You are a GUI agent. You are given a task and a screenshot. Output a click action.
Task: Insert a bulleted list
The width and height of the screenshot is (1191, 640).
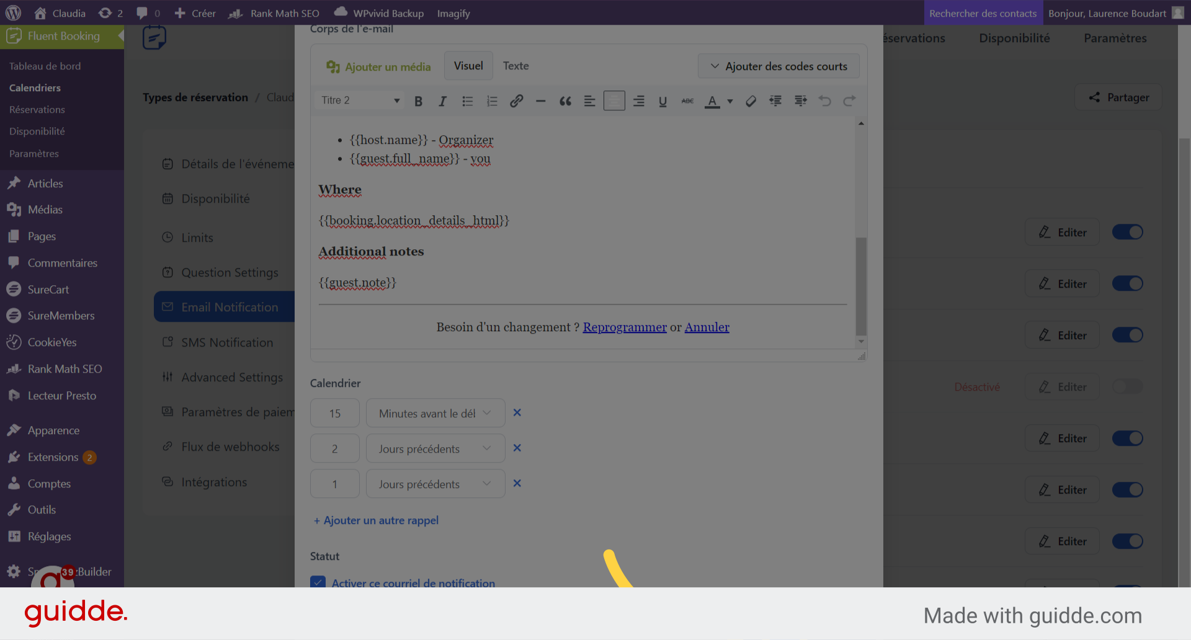click(x=467, y=101)
